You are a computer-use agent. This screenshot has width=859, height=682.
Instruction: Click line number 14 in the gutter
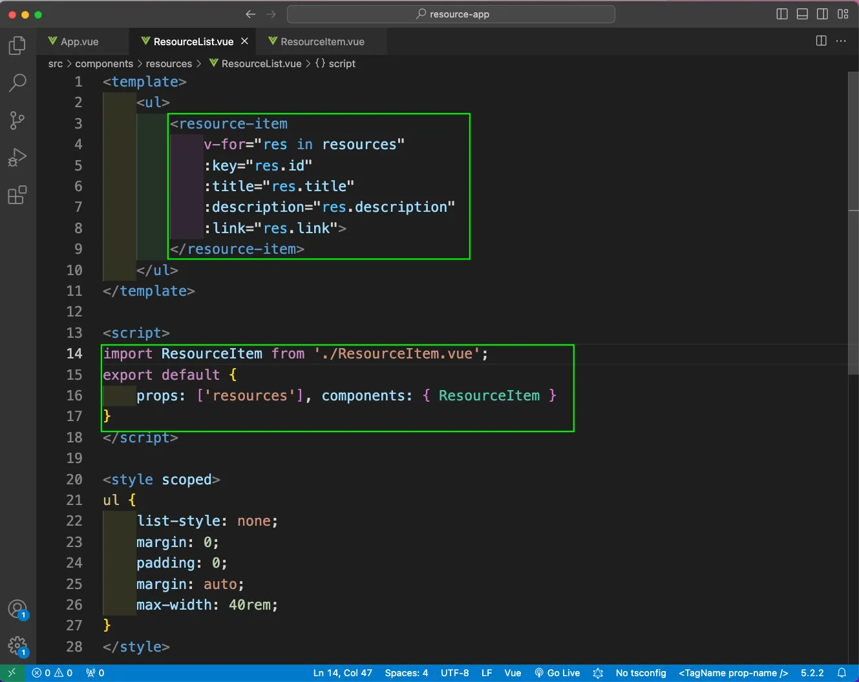[74, 353]
